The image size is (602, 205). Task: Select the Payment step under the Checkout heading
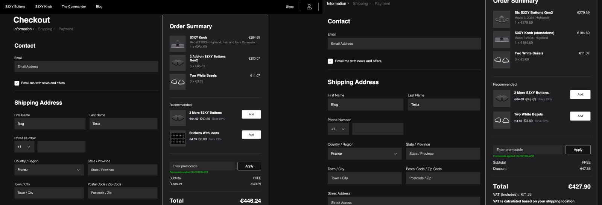pyautogui.click(x=66, y=29)
